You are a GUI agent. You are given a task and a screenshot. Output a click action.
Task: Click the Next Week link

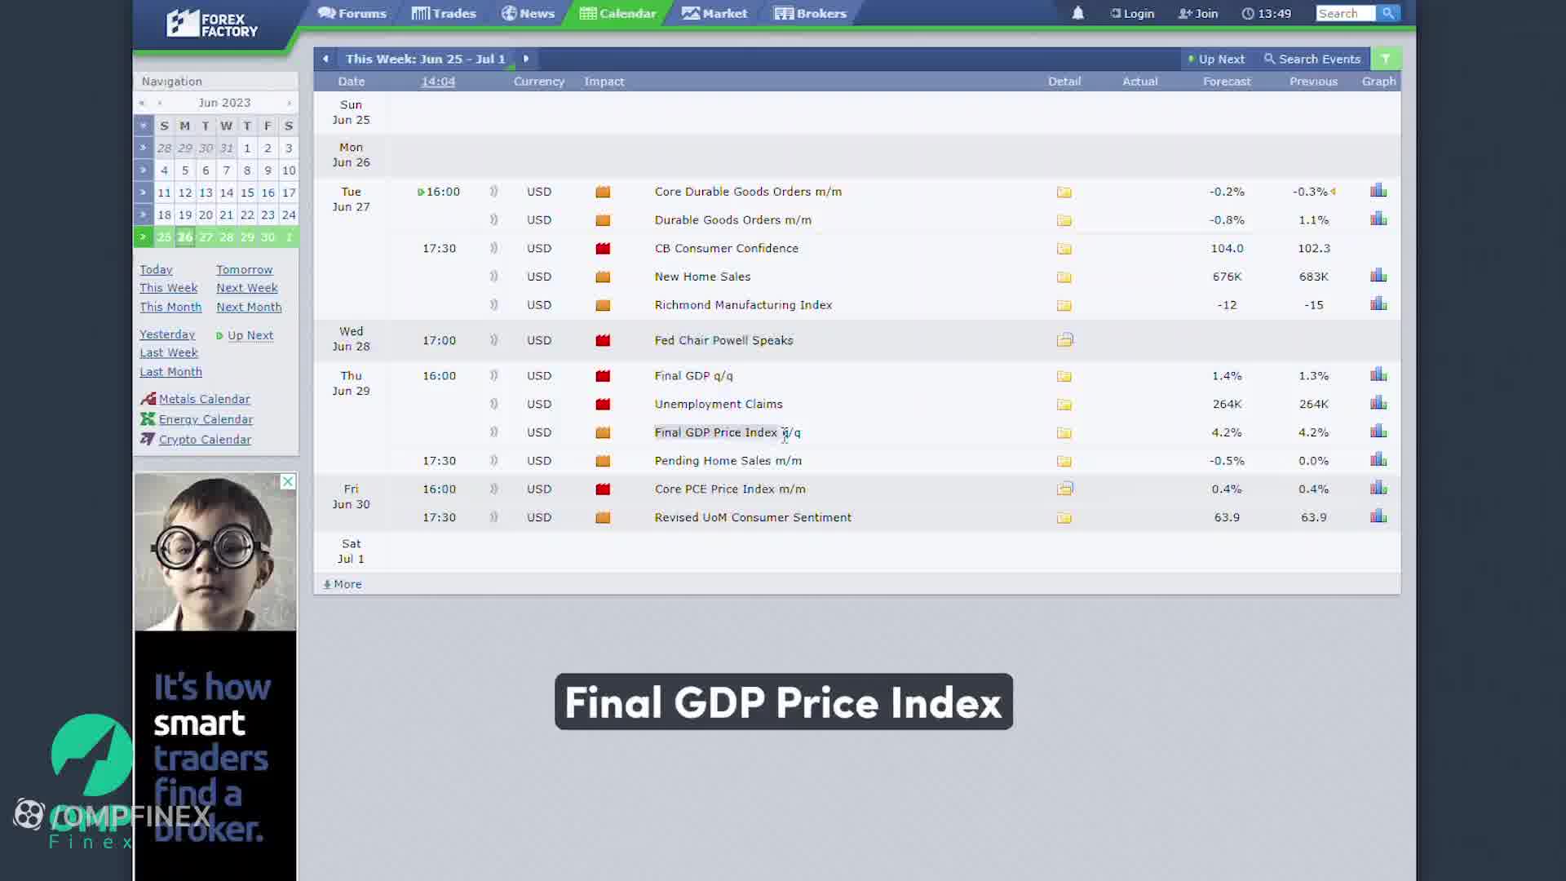(246, 288)
